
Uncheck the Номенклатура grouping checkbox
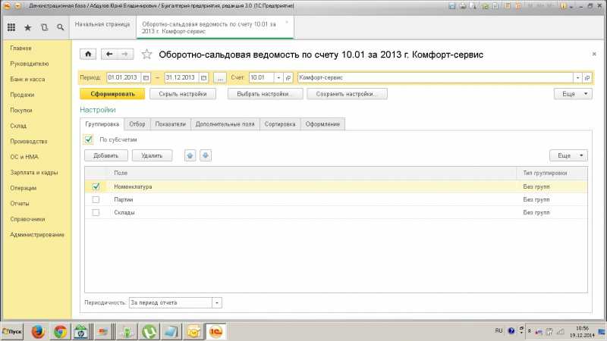[96, 186]
